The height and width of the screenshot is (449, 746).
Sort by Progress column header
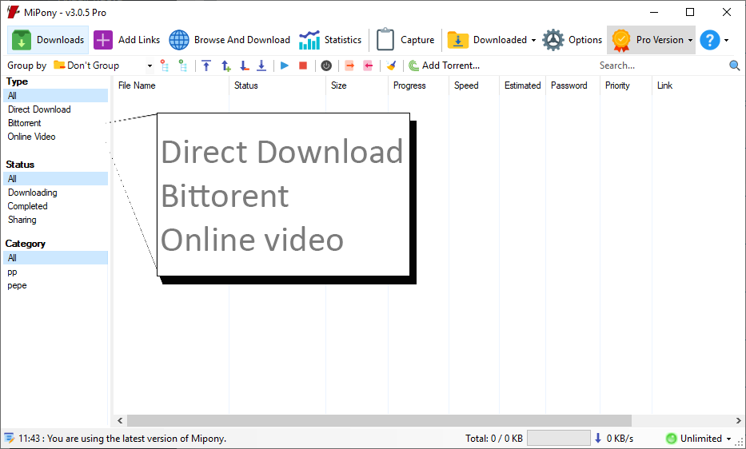coord(418,85)
